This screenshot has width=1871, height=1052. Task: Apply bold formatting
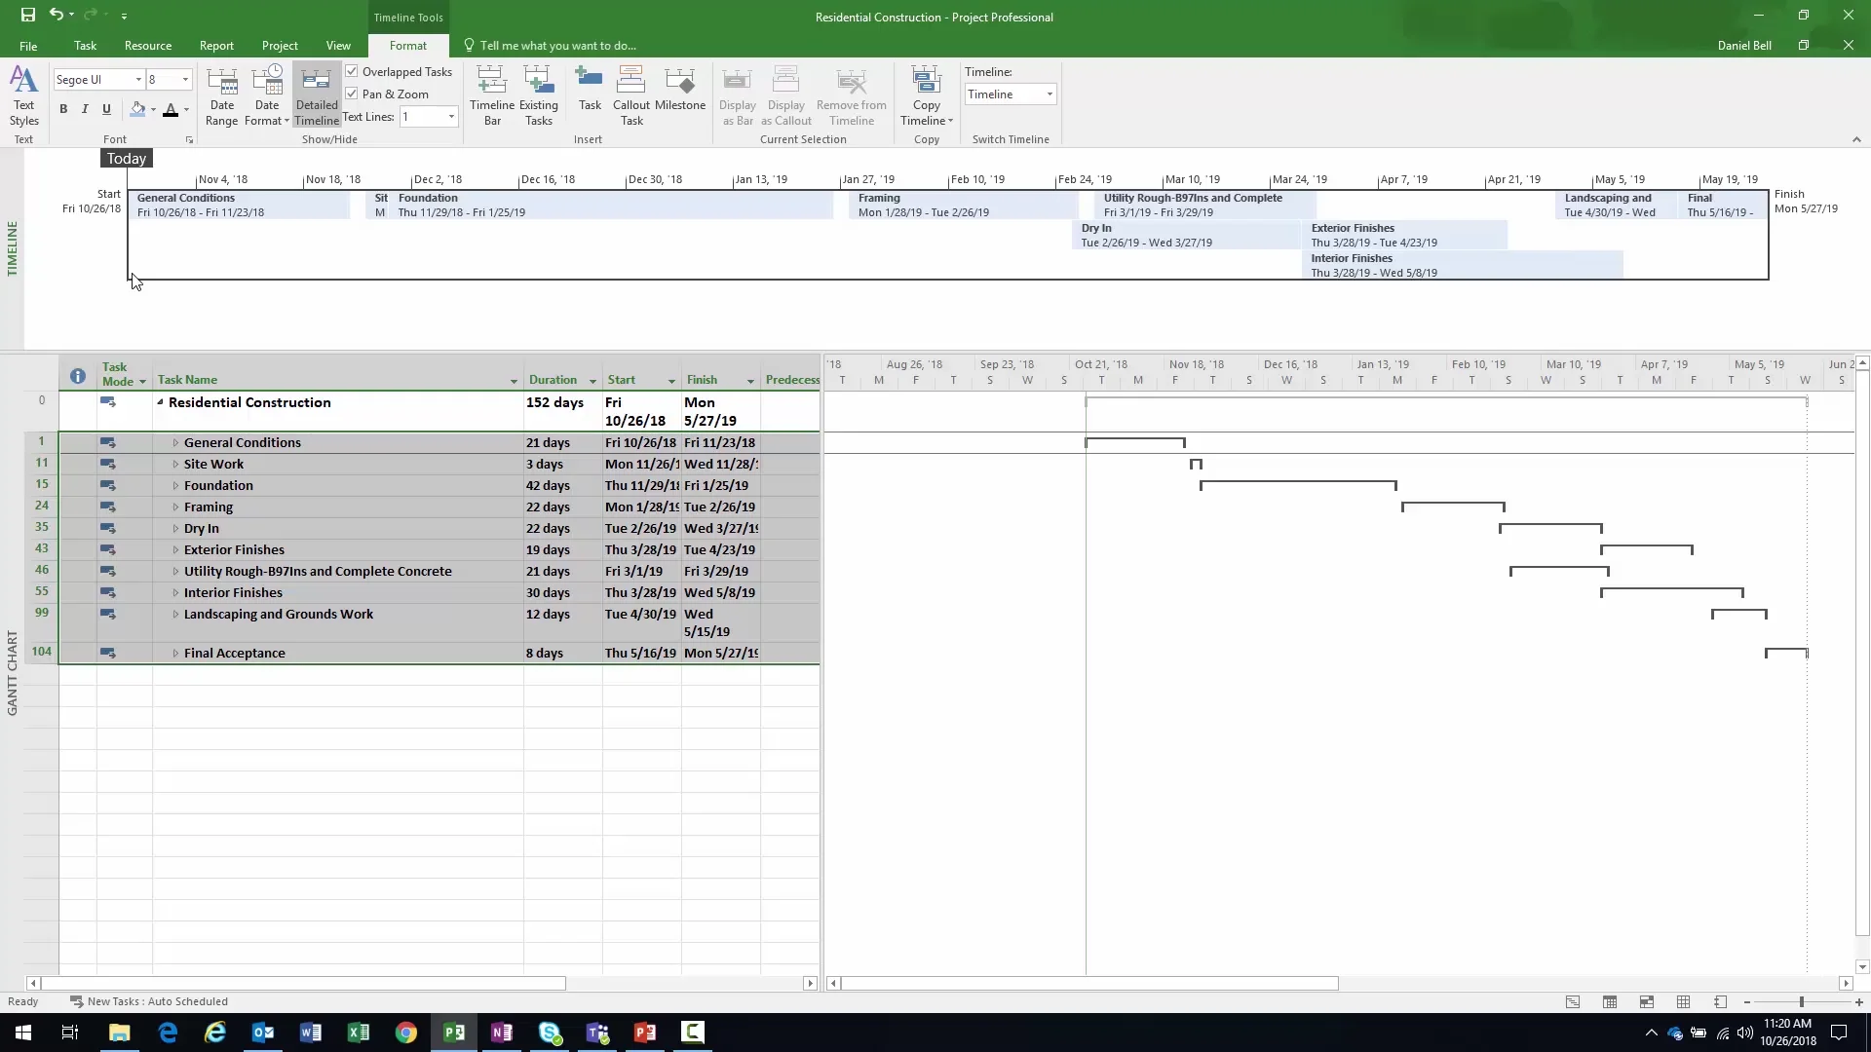point(63,109)
